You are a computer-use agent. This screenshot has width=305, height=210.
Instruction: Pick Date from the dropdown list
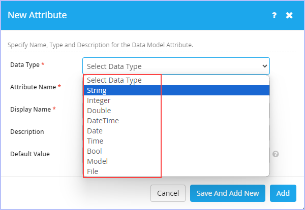tap(176, 131)
